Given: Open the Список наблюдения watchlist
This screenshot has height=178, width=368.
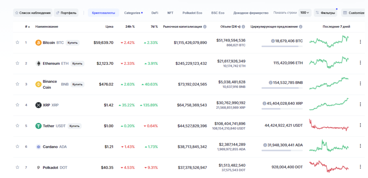Looking at the screenshot, I should pos(33,13).
